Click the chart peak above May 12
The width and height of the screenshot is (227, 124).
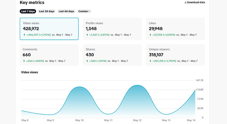pos(137,85)
